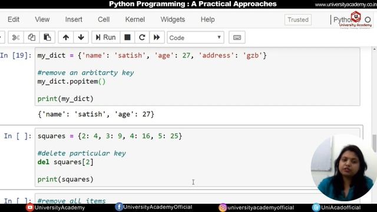Click the In [19] prompt label
Image resolution: width=377 pixels, height=212 pixels.
(x=16, y=55)
